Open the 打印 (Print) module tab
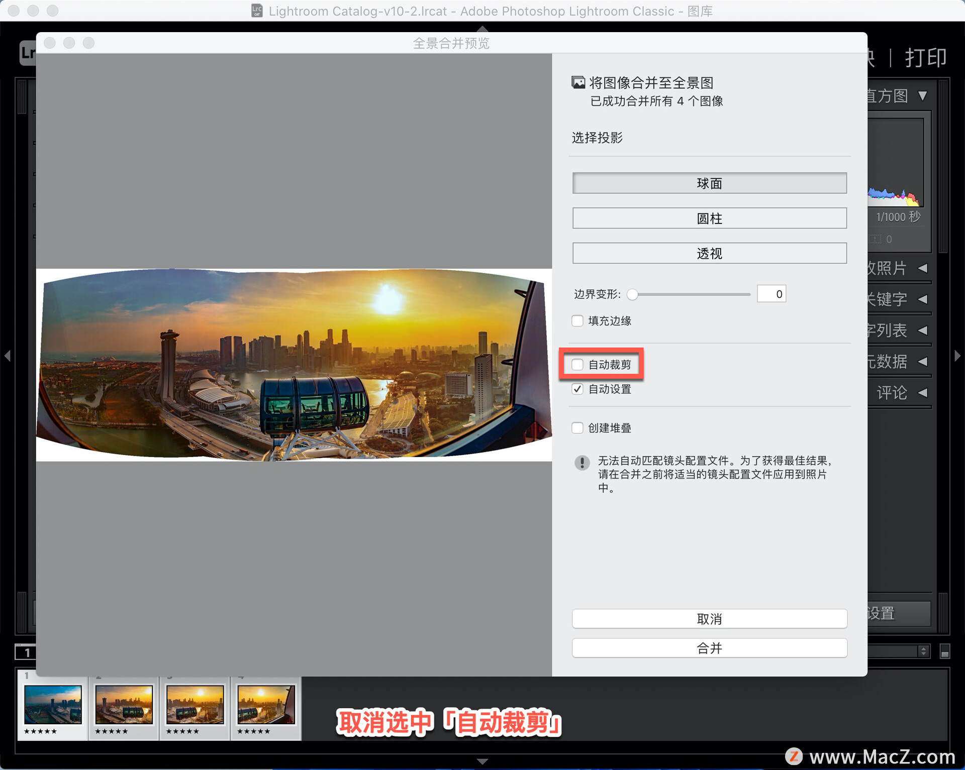Viewport: 965px width, 770px height. click(x=926, y=57)
